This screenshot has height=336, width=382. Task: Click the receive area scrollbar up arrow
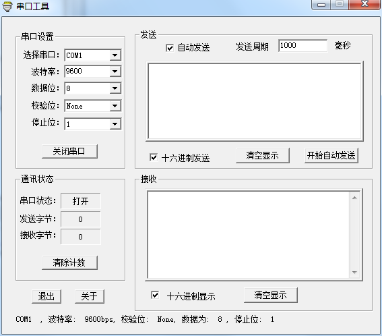(354, 198)
